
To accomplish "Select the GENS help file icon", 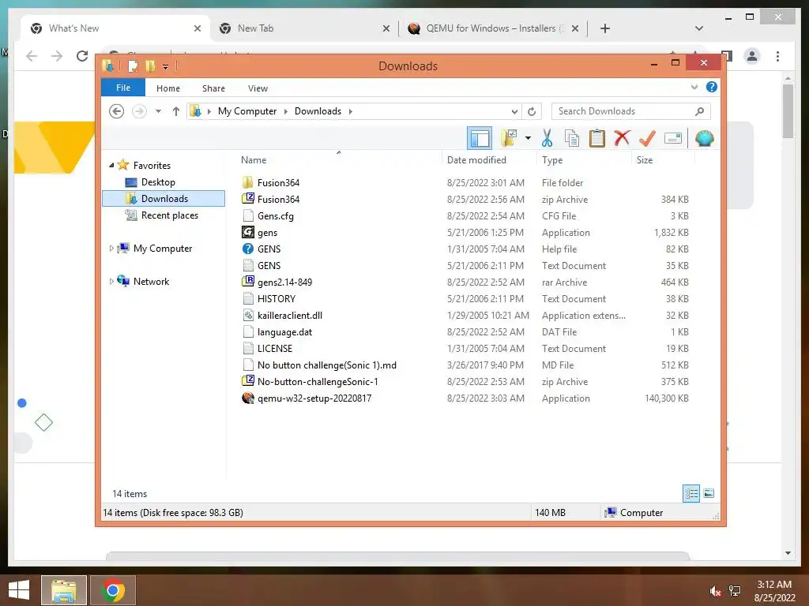I will click(247, 249).
